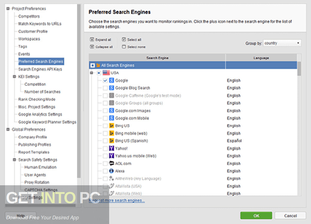Open Match Keywords to URLs settings
This screenshot has height=224, width=311.
(40, 24)
